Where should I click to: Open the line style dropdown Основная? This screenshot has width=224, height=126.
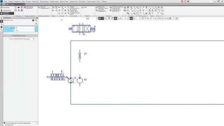coord(24,39)
